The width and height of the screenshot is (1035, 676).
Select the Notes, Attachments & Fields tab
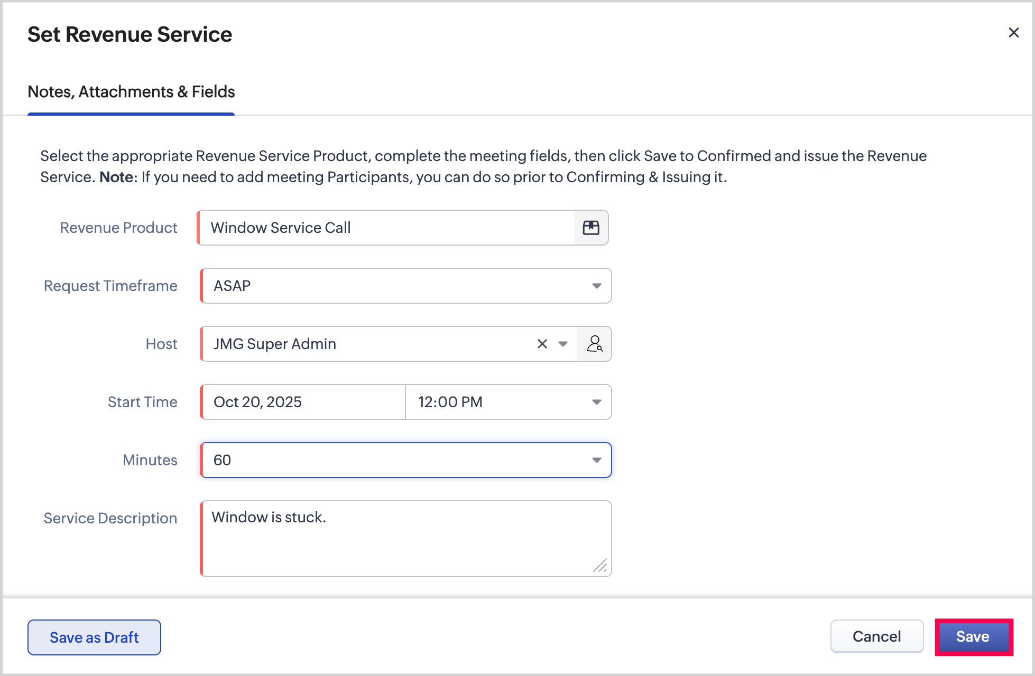click(x=131, y=92)
